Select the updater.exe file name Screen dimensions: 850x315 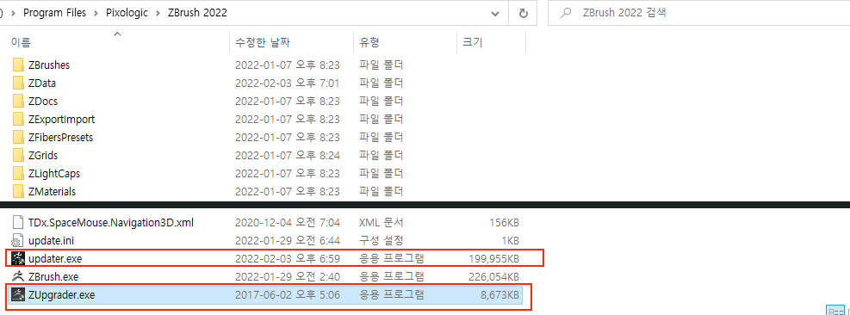coord(55,258)
